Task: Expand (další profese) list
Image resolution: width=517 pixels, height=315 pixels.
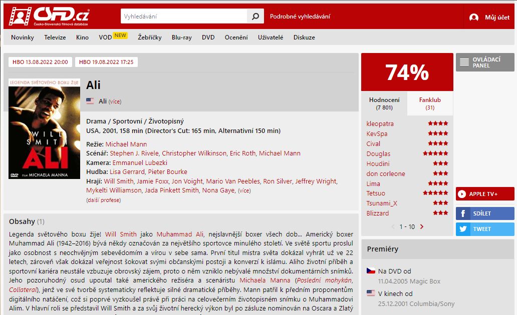Action: (104, 200)
